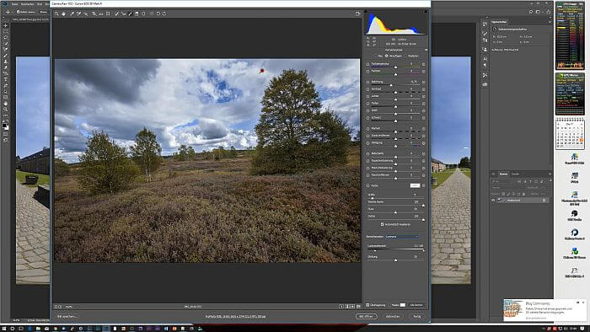Screen dimensions: 590x332
Task: Click the Belichtung slider handle
Action: coord(391,85)
